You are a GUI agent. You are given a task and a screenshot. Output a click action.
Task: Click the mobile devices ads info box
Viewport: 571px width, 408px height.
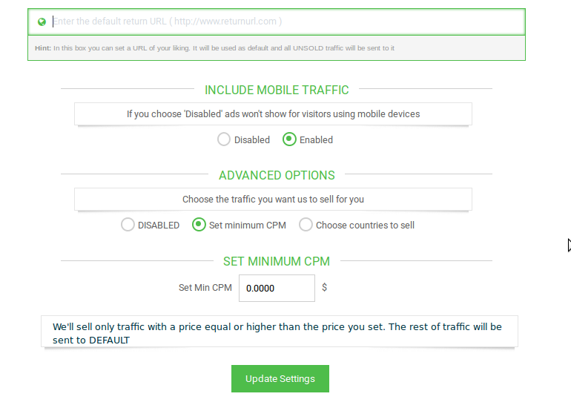pos(273,114)
